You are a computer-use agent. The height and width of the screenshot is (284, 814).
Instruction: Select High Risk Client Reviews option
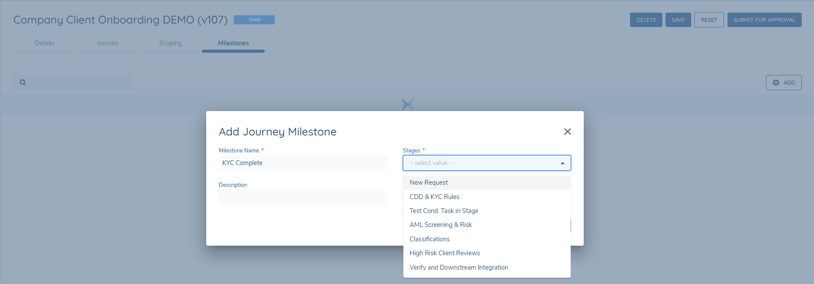[444, 253]
